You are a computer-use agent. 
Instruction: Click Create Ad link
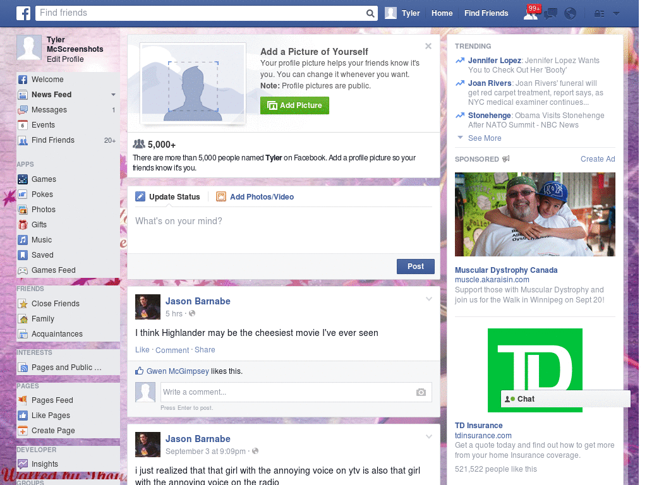[598, 159]
